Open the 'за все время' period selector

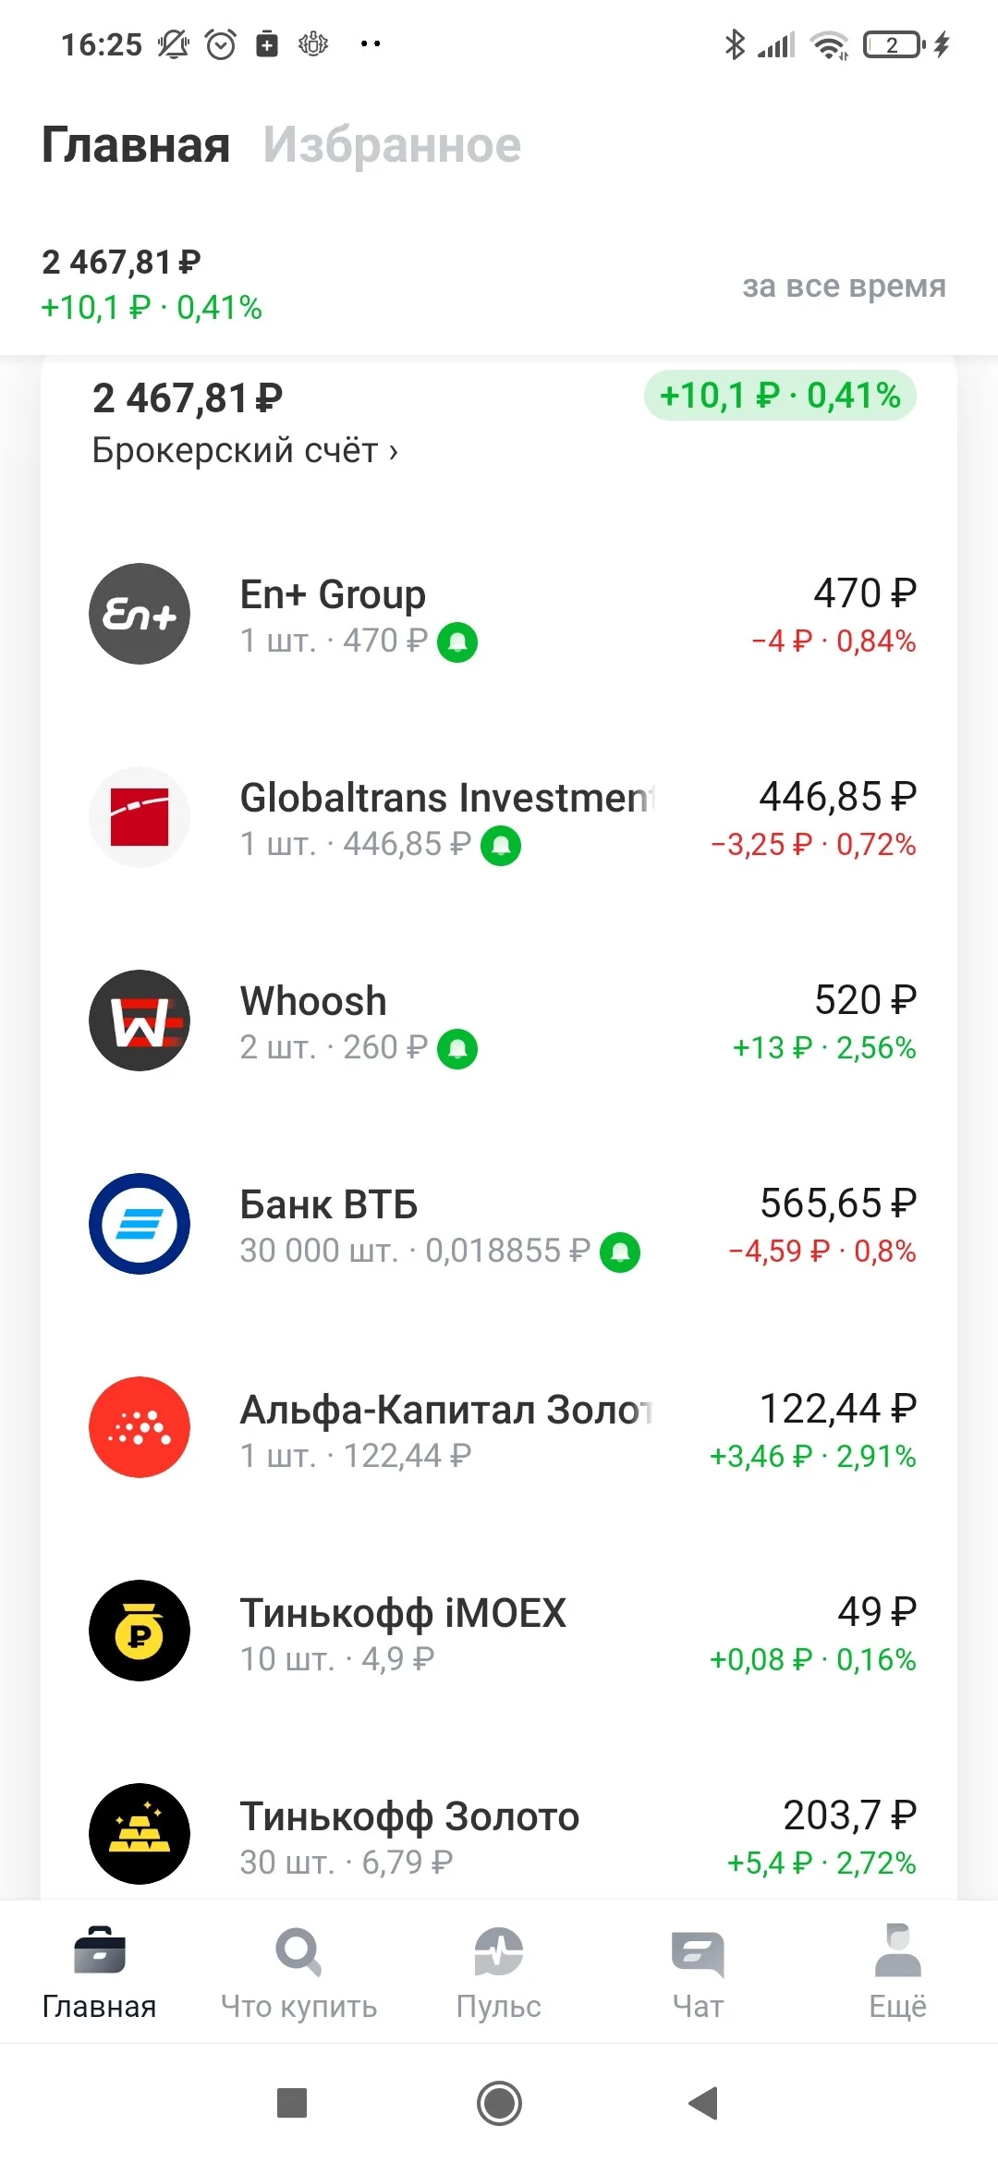coord(844,286)
